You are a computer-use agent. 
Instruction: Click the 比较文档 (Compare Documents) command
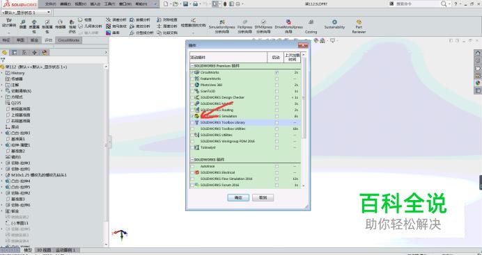(167, 33)
